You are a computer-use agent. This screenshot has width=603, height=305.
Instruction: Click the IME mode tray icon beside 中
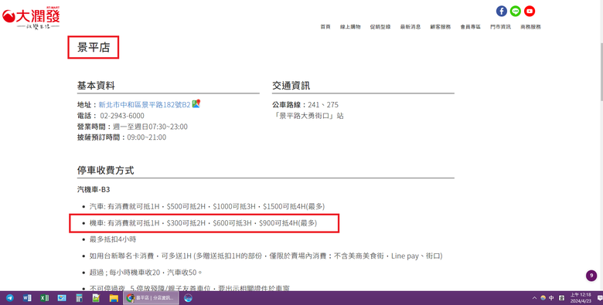pyautogui.click(x=561, y=298)
